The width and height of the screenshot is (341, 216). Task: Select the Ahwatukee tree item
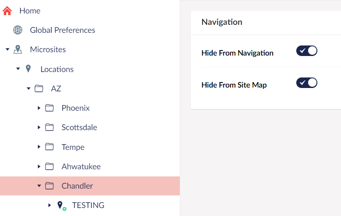click(90, 167)
